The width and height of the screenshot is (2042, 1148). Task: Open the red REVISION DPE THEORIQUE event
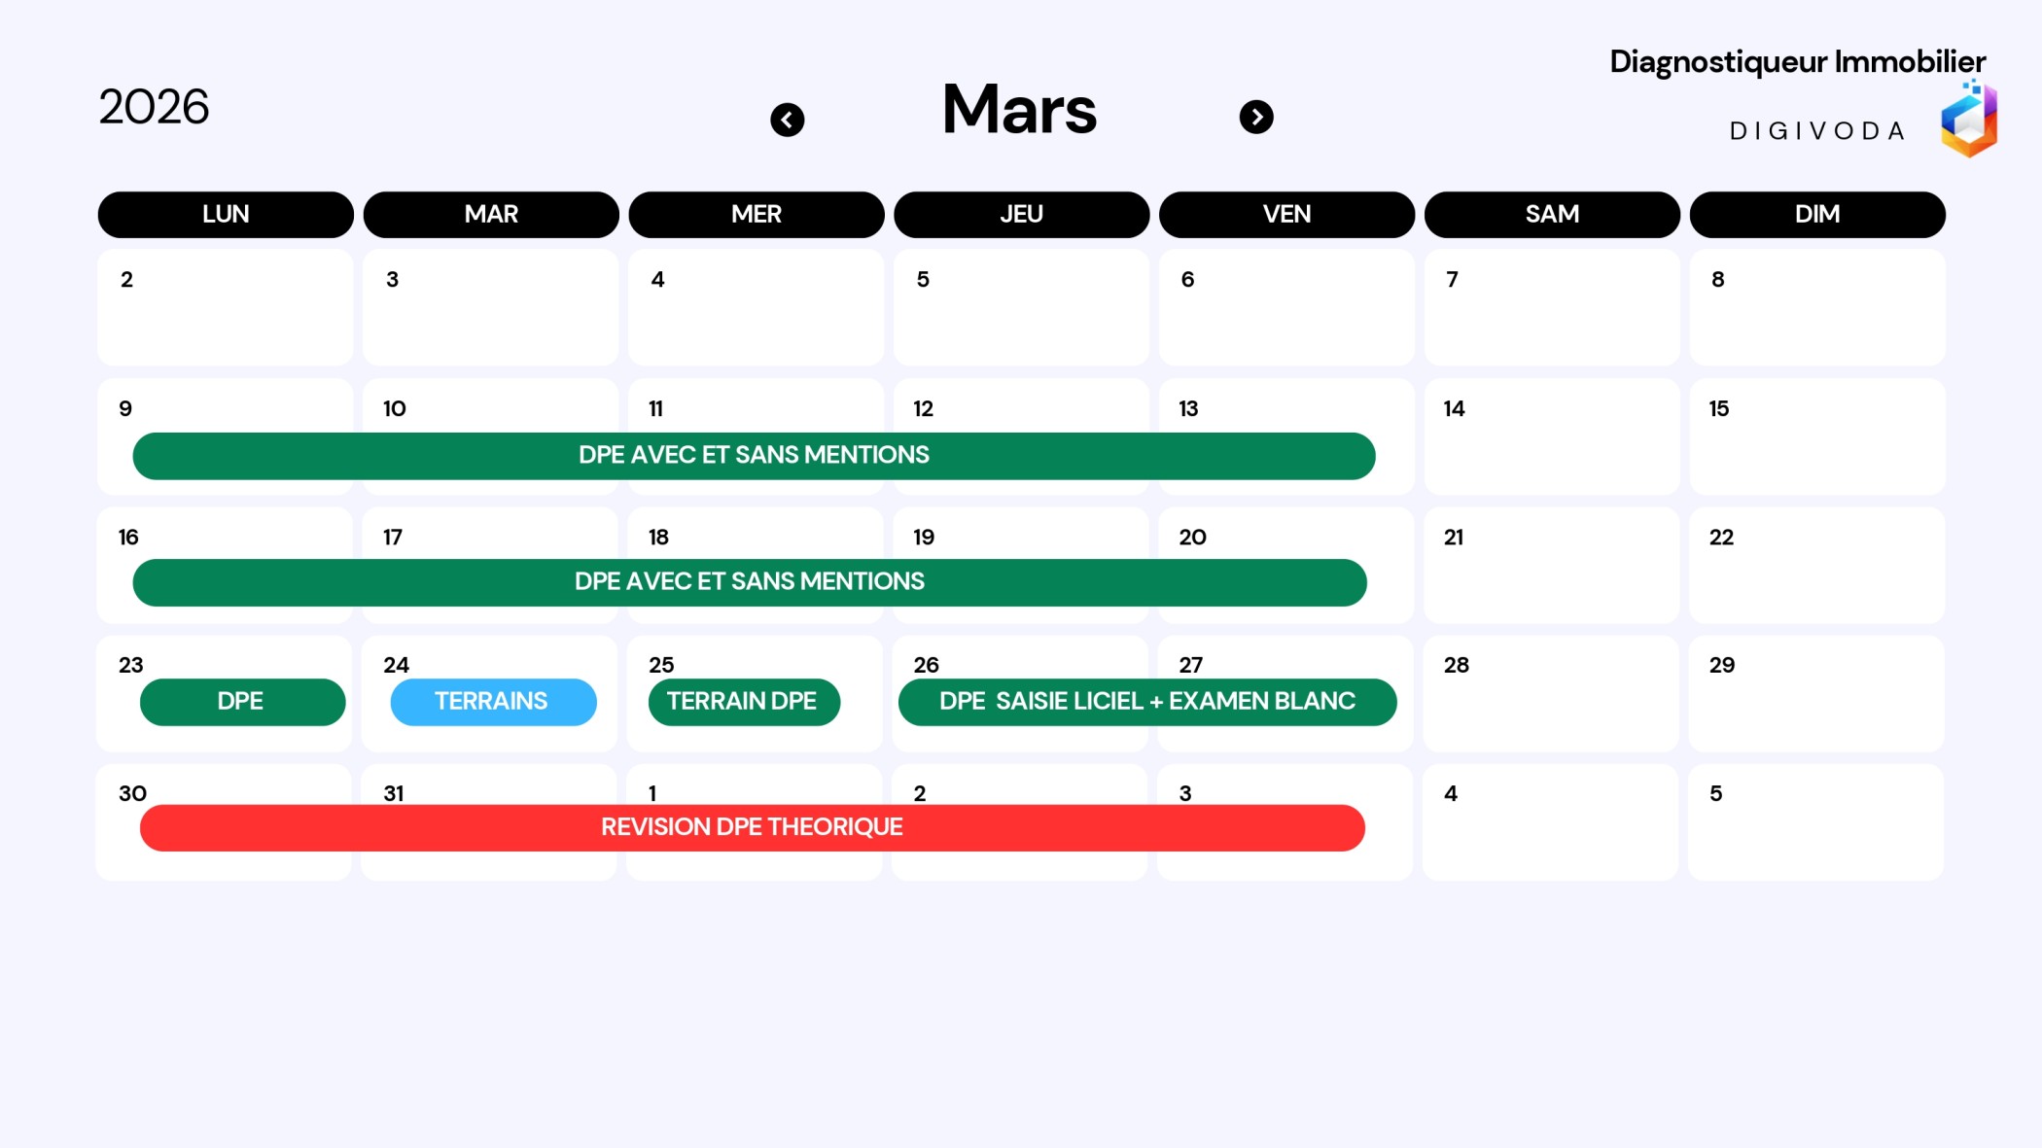pyautogui.click(x=752, y=828)
